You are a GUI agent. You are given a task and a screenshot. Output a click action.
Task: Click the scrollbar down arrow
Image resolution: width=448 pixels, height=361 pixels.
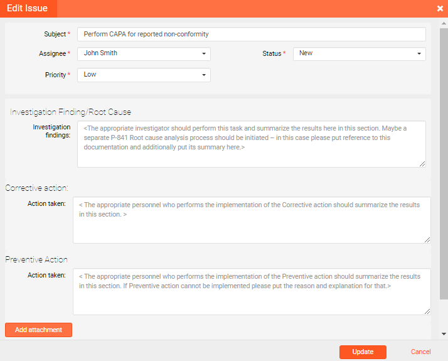tap(444, 334)
